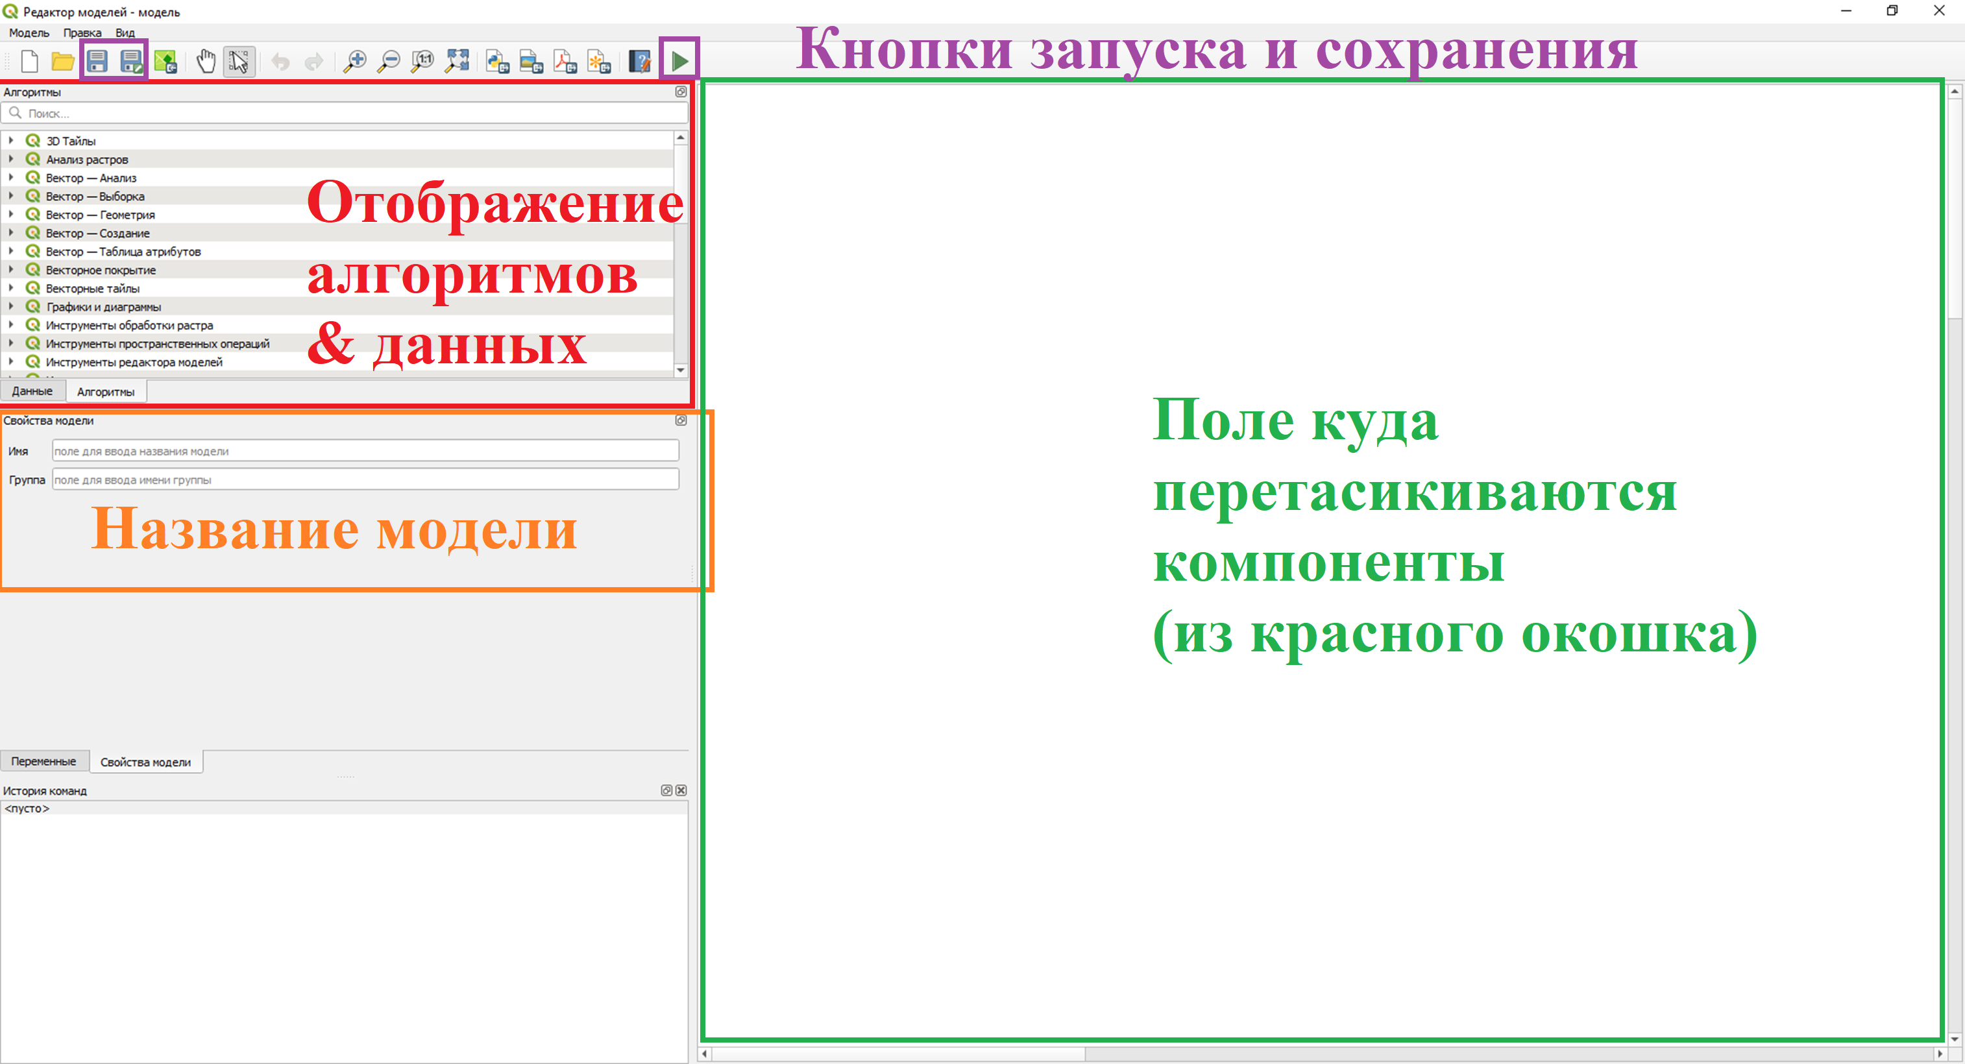This screenshot has height=1064, width=1965.
Task: Select Инструменты обработки растра row
Action: point(337,325)
